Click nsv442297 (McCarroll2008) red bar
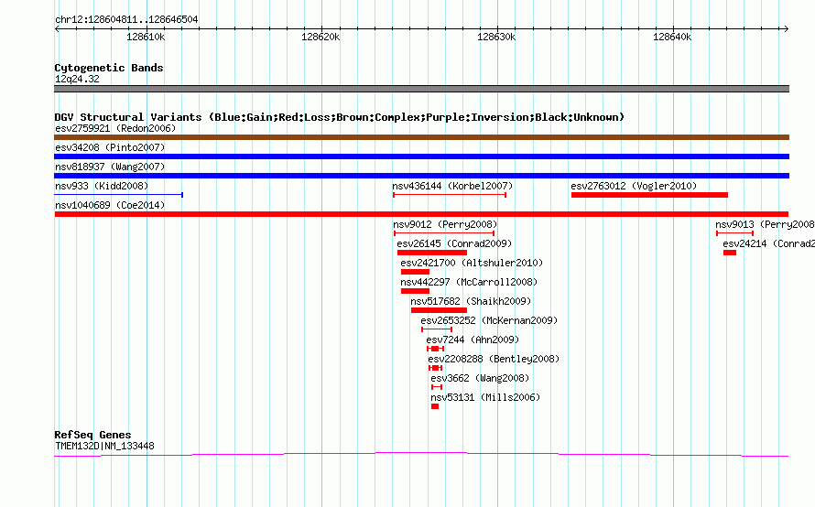815x507 pixels. [415, 291]
